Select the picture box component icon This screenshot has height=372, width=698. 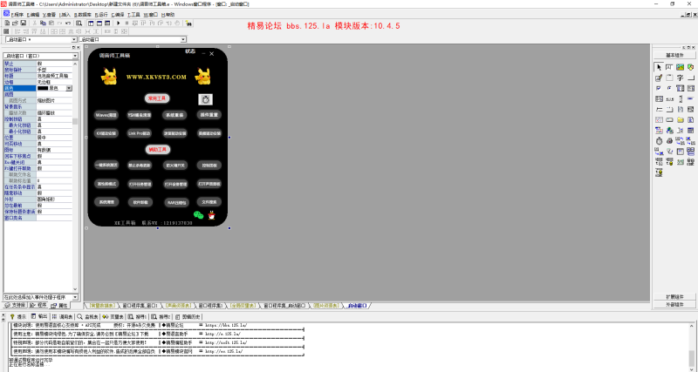click(x=681, y=68)
